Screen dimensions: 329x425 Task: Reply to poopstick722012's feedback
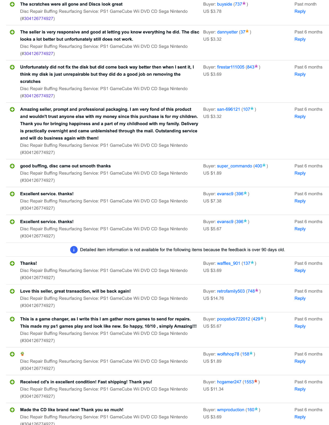pyautogui.click(x=300, y=326)
